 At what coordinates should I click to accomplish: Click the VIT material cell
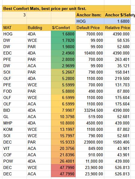[x=14, y=148]
